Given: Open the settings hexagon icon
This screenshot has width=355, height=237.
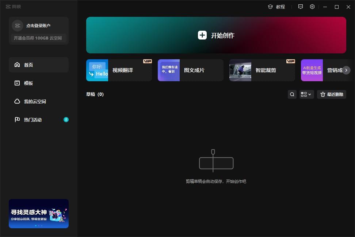Looking at the screenshot, I should (x=312, y=7).
